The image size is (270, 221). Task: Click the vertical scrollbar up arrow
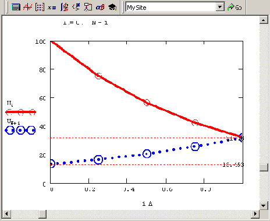264,20
